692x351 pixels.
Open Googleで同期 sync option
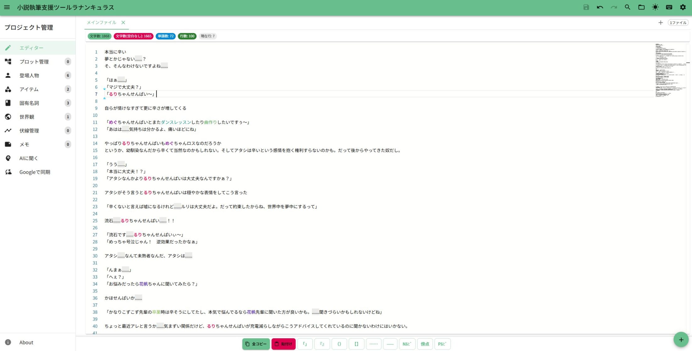35,172
